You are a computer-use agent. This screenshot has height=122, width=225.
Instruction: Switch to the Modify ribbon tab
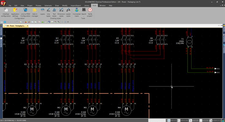pyautogui.click(x=65, y=5)
